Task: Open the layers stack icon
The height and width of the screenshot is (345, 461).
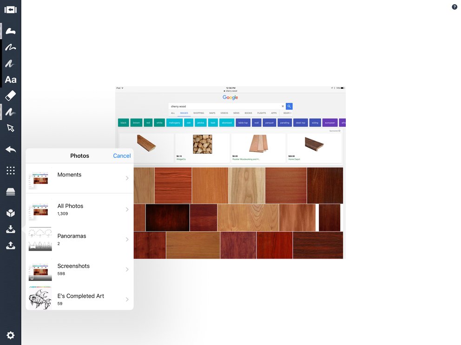Action: point(11,192)
